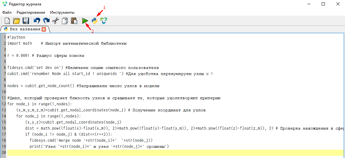Maximize the Редактор журнала window
Image resolution: width=345 pixels, height=158 pixels.
pyautogui.click(x=323, y=4)
